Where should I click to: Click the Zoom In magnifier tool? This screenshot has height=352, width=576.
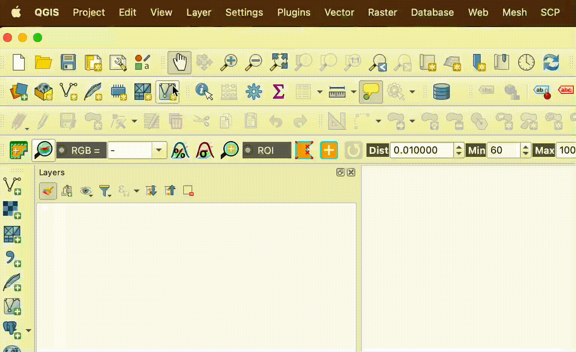click(229, 62)
